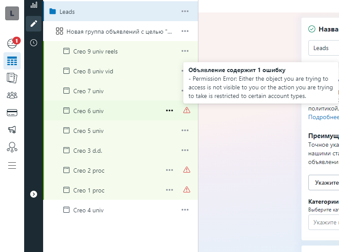
Task: Open the billing credit card icon
Action: (x=12, y=113)
